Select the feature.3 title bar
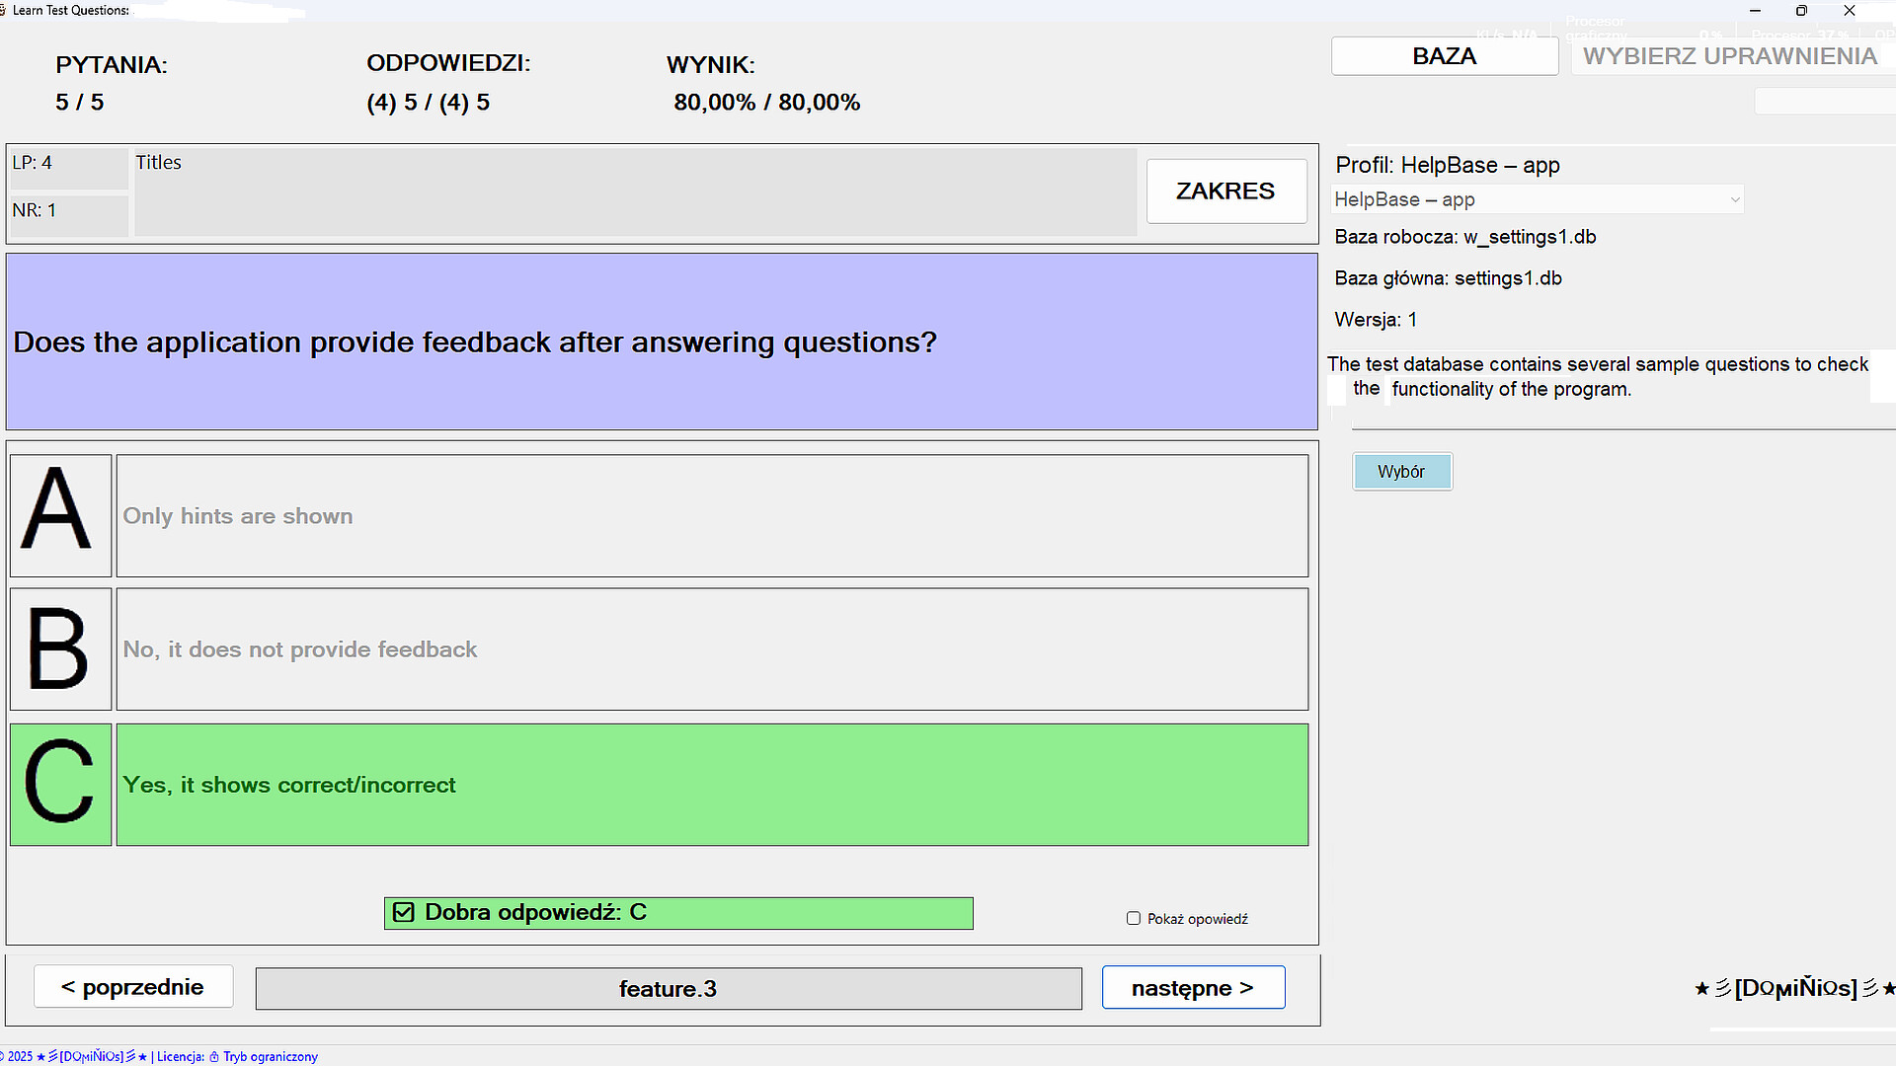1896x1066 pixels. coord(669,988)
